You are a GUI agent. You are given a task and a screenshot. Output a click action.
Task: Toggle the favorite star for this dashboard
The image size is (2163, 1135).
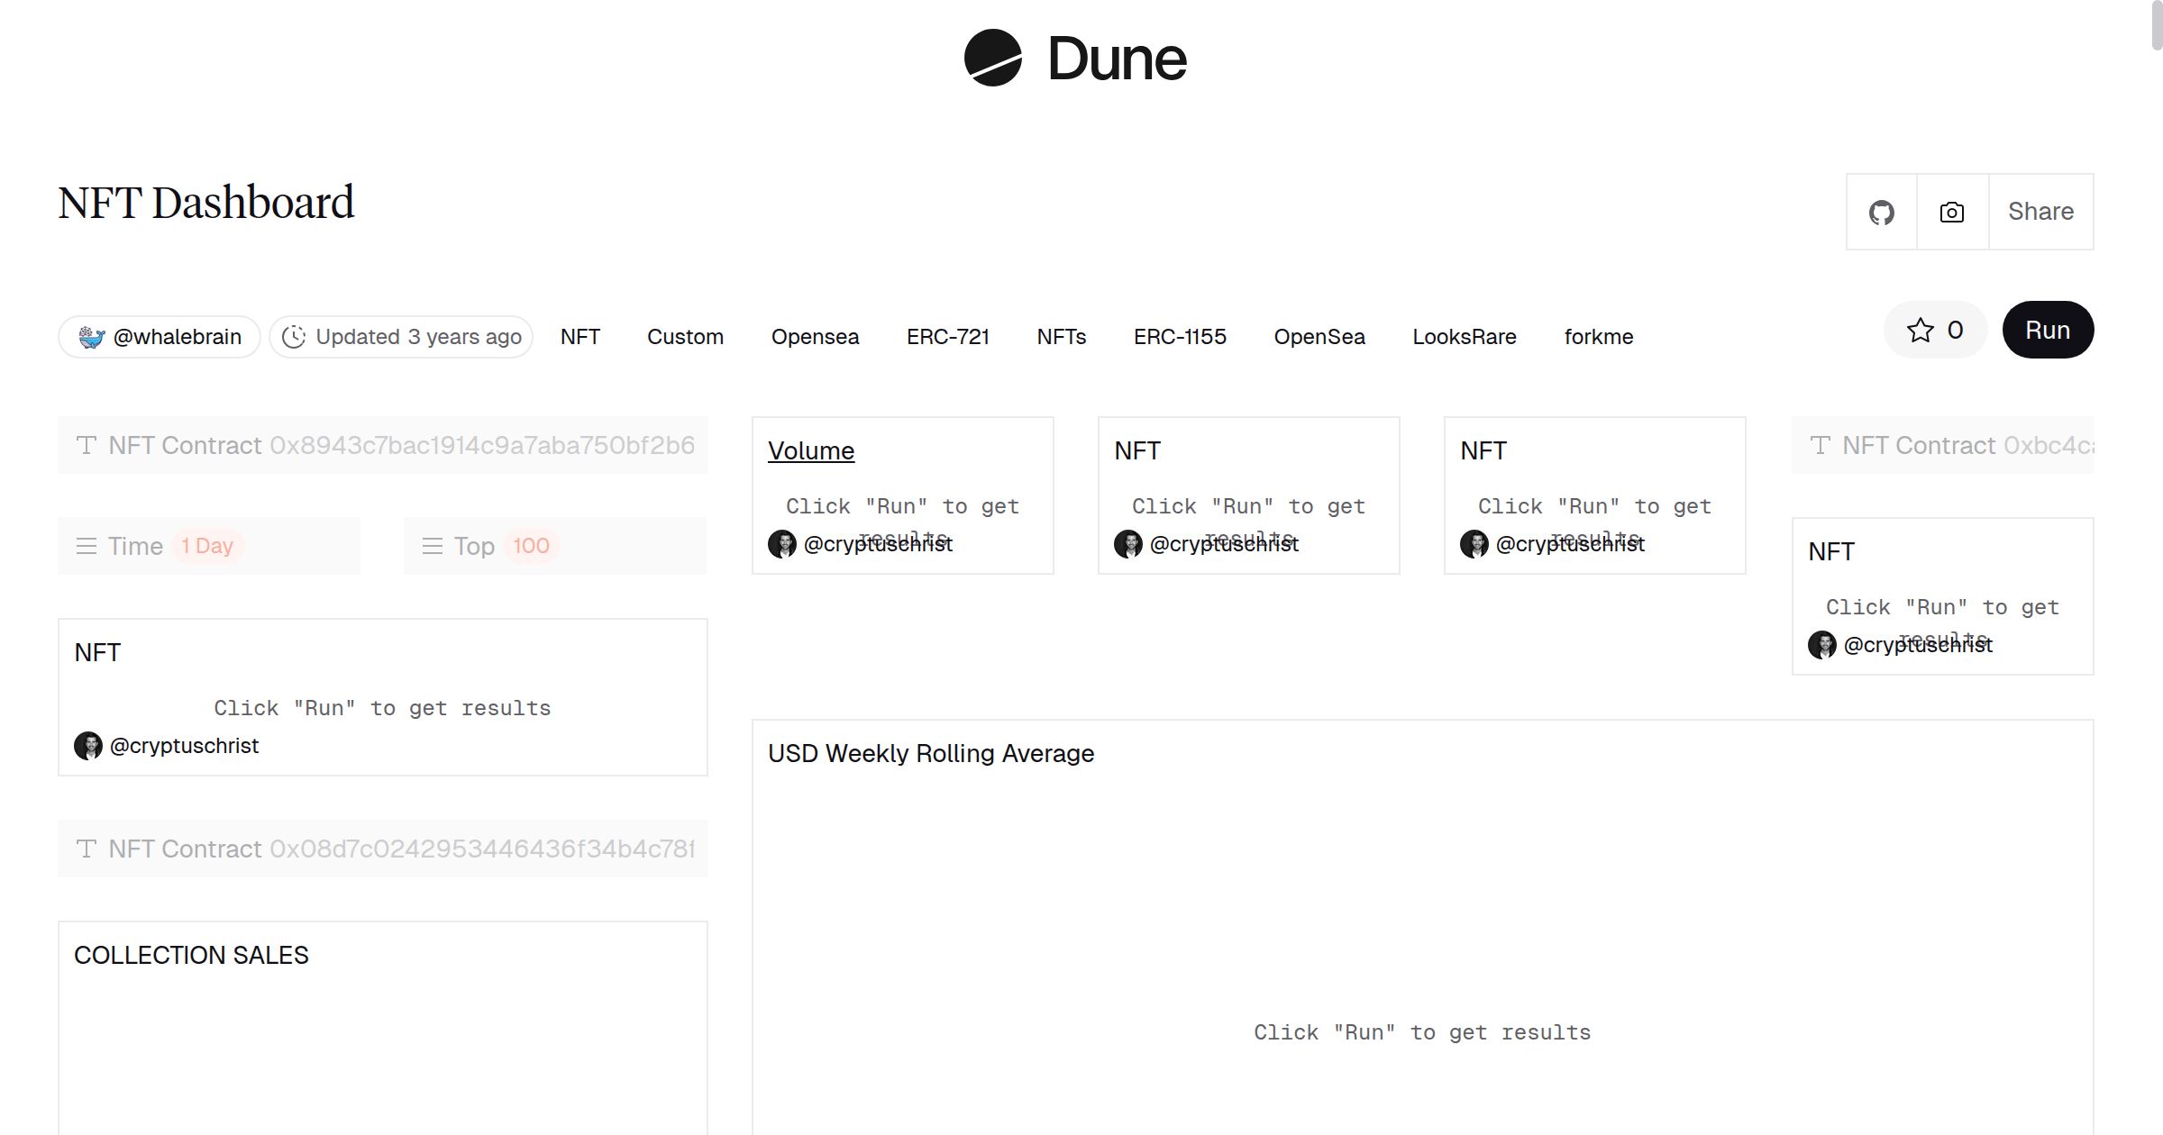pyautogui.click(x=1922, y=330)
